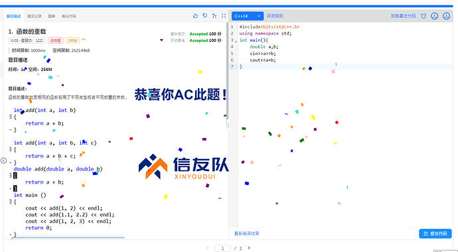
Task: Click the 'cout<<a+b;' code line
Action: (263, 60)
